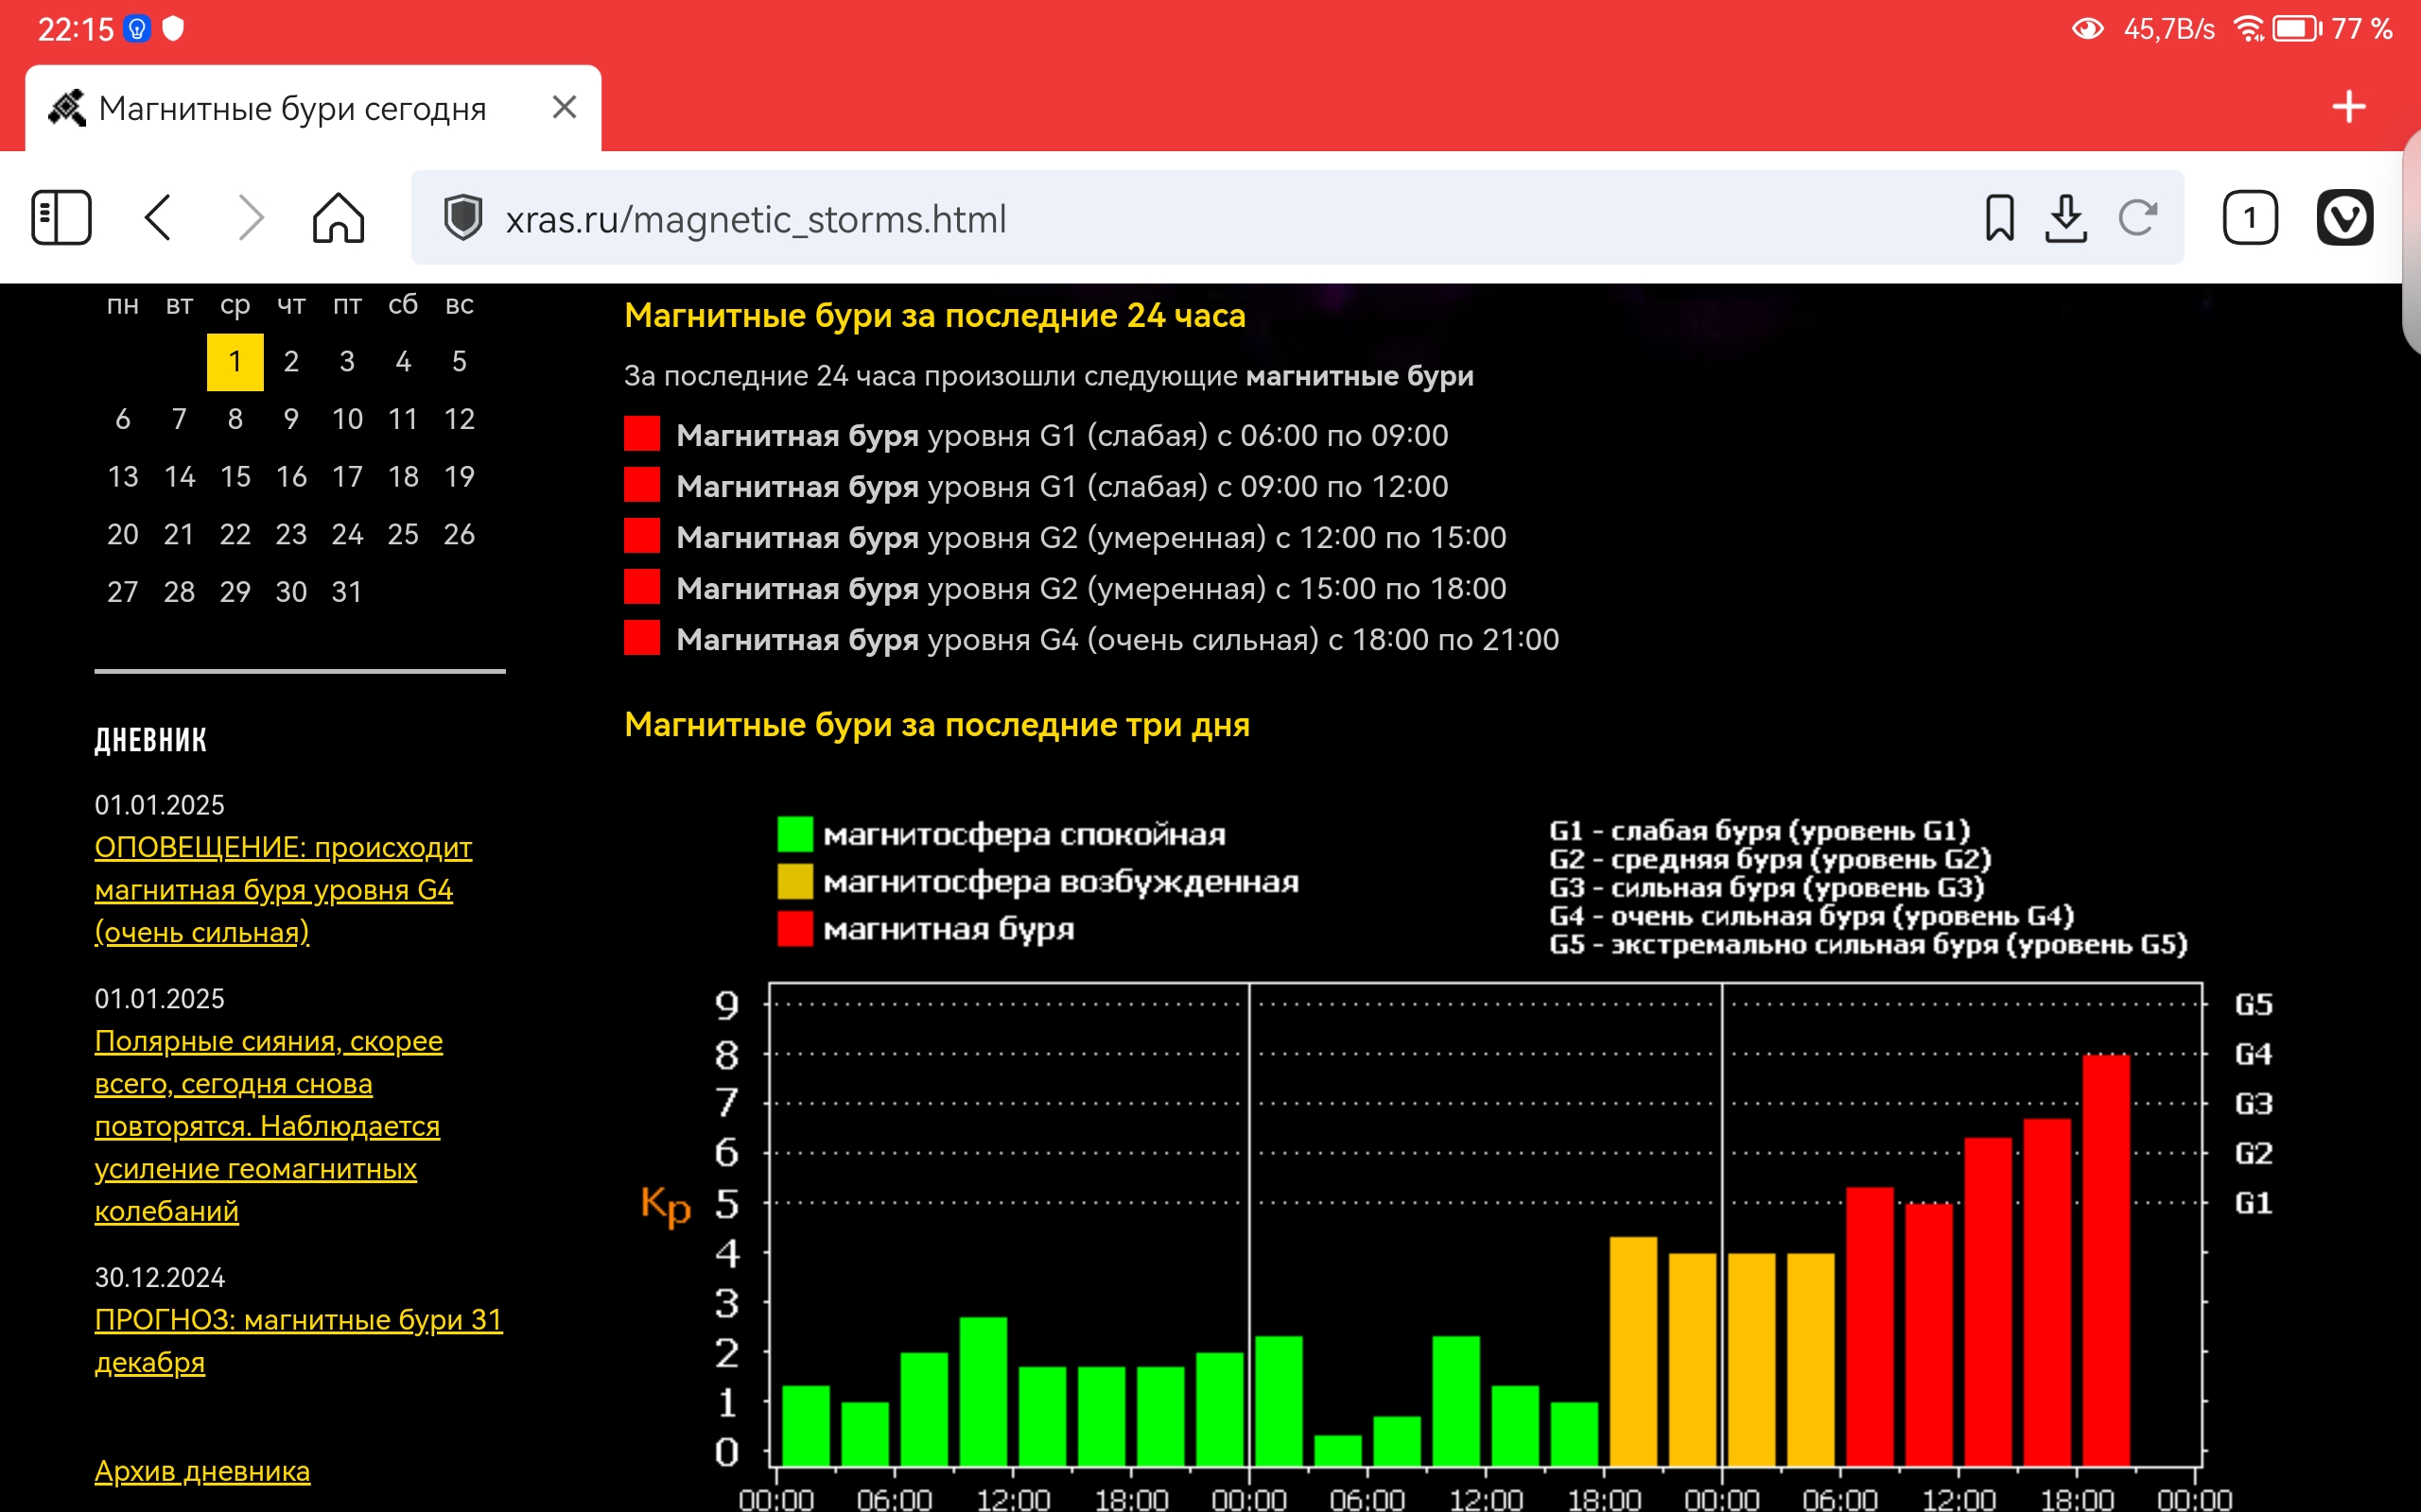This screenshot has height=1512, width=2421.
Task: Open the Полярные сияния diary link
Action: click(269, 1125)
